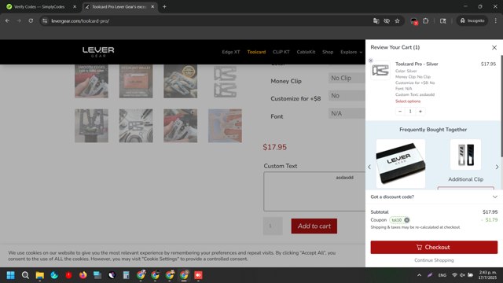The image size is (503, 283).
Task: Open Toolcard menu item
Action: coord(256,52)
